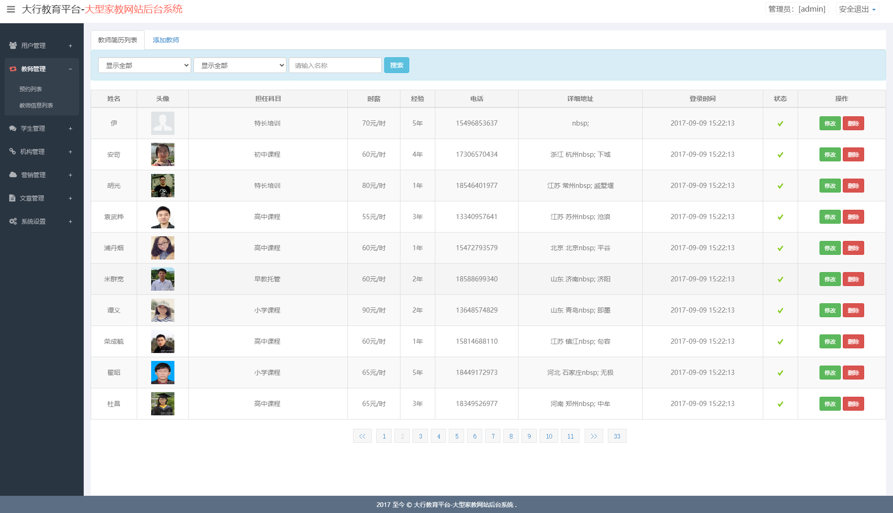Click 修改 for teacher 安苛
Screen dimensions: 893x513
[830, 154]
